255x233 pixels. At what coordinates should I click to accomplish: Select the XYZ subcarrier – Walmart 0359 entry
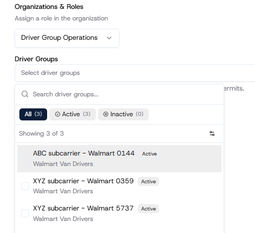coord(119,186)
